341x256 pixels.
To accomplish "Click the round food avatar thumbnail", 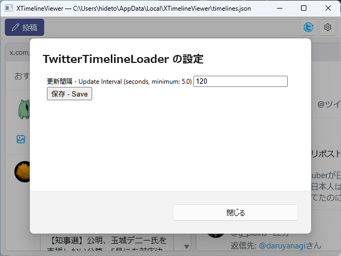I will click(x=22, y=172).
